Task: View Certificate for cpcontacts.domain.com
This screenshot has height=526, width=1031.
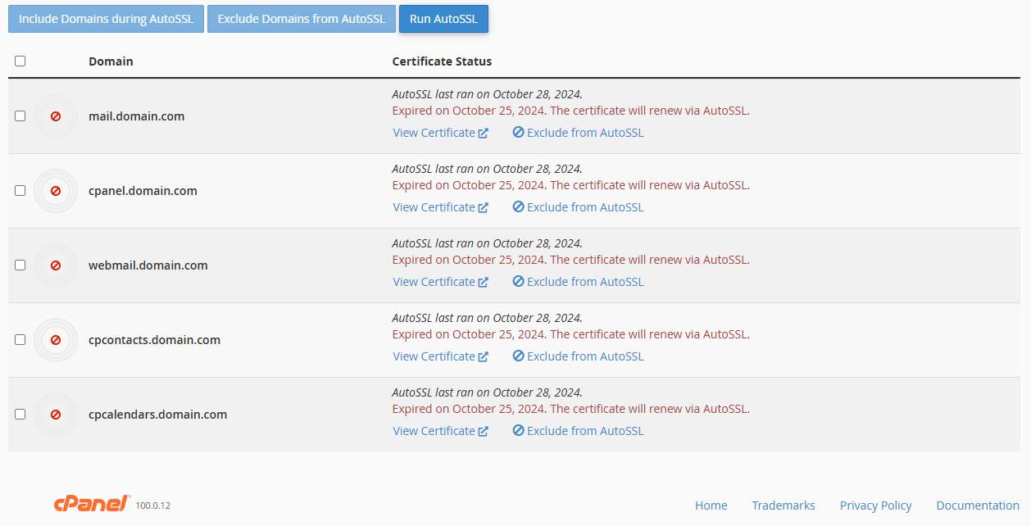Action: [440, 356]
